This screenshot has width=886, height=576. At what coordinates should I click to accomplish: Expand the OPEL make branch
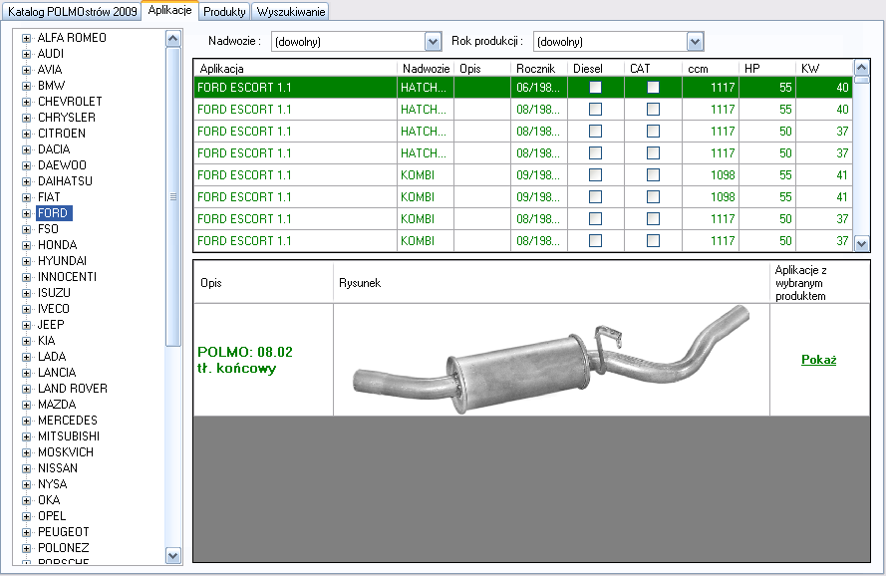26,516
